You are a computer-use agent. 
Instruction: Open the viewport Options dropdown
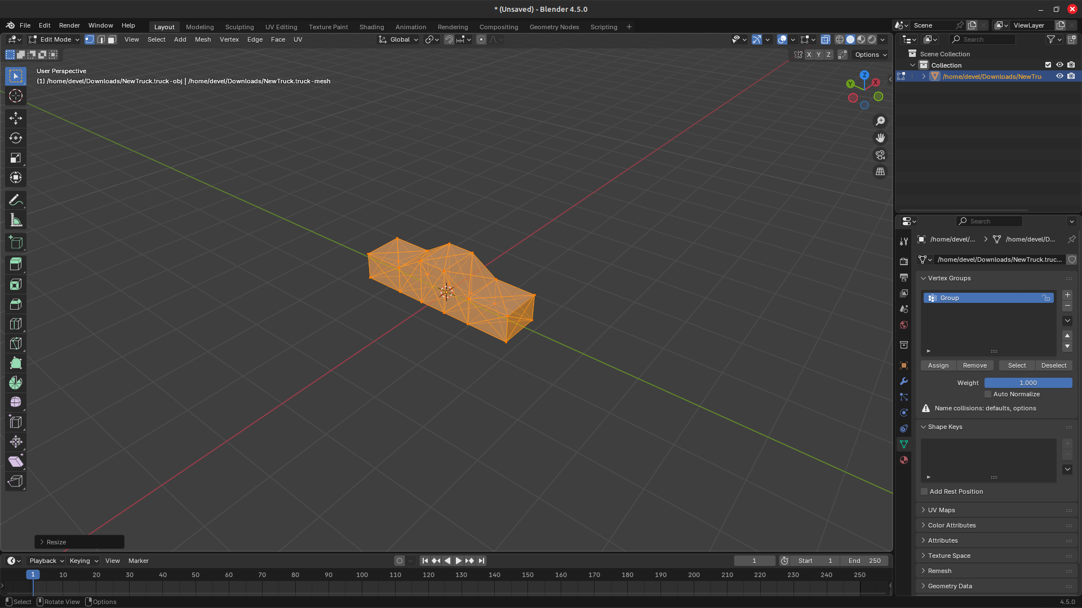click(x=871, y=55)
